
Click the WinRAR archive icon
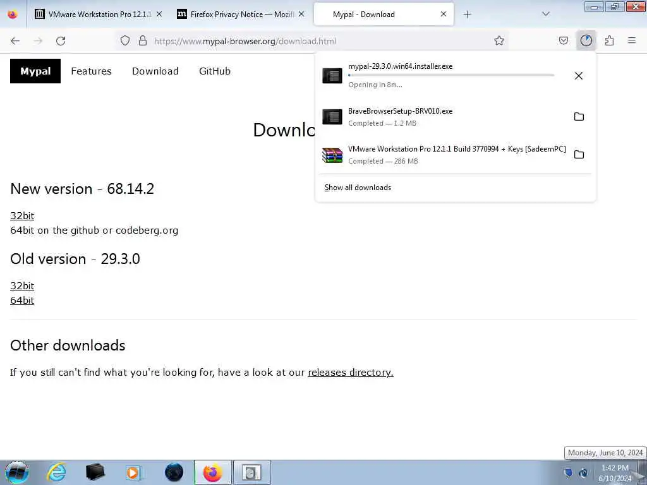coord(332,155)
